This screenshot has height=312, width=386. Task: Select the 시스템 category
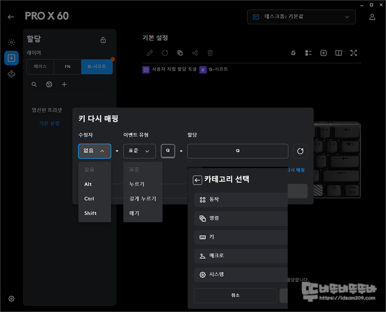(241, 275)
